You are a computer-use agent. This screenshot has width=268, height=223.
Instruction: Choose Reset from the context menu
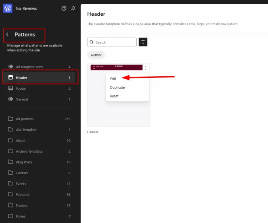point(114,96)
